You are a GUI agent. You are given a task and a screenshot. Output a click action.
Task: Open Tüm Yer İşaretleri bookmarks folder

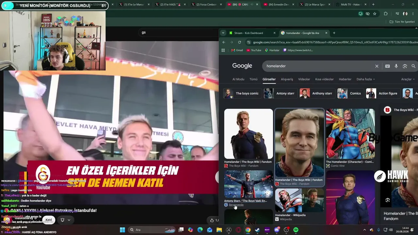402,22
